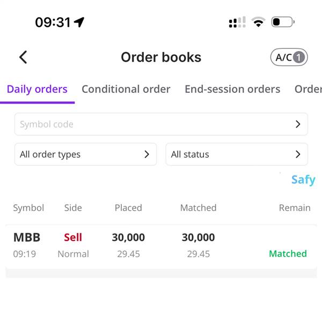Open the All status dropdown
This screenshot has height=322, width=322.
(x=237, y=154)
